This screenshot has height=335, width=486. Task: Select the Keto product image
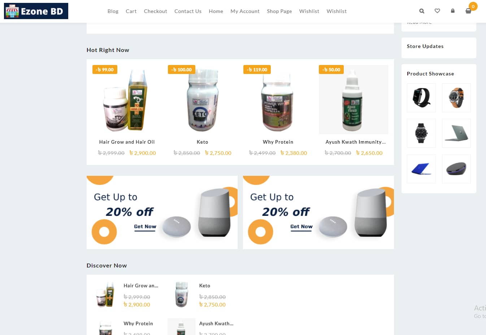click(x=203, y=100)
